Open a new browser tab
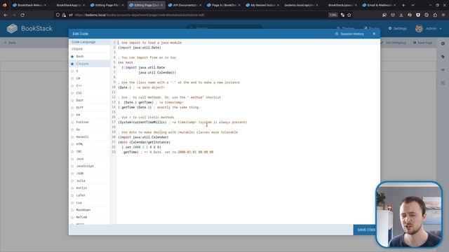This screenshot has height=252, width=449. 403,5
